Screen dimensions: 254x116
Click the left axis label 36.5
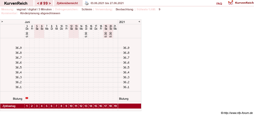(18, 67)
